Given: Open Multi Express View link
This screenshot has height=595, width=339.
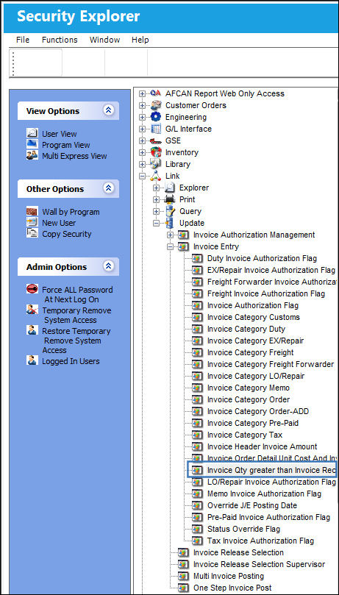Looking at the screenshot, I should coord(74,156).
